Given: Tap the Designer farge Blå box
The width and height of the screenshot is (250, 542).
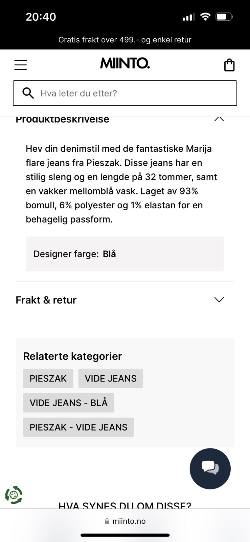Looking at the screenshot, I should click(125, 254).
